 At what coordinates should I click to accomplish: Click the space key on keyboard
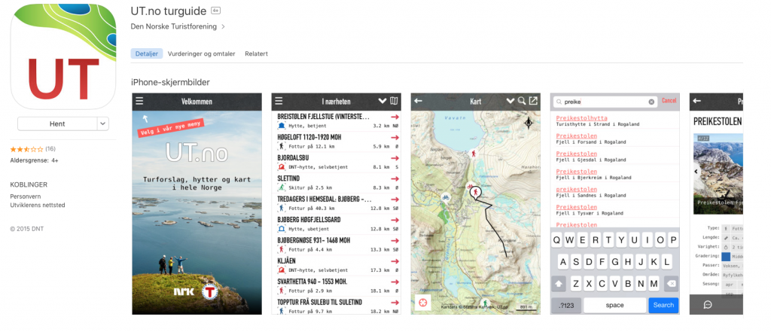[614, 305]
